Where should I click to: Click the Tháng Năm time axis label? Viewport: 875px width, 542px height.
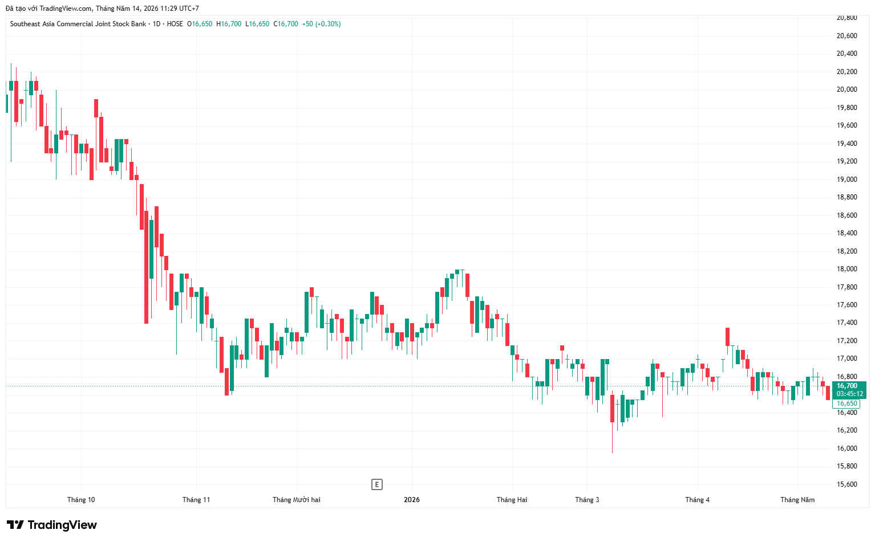click(797, 500)
